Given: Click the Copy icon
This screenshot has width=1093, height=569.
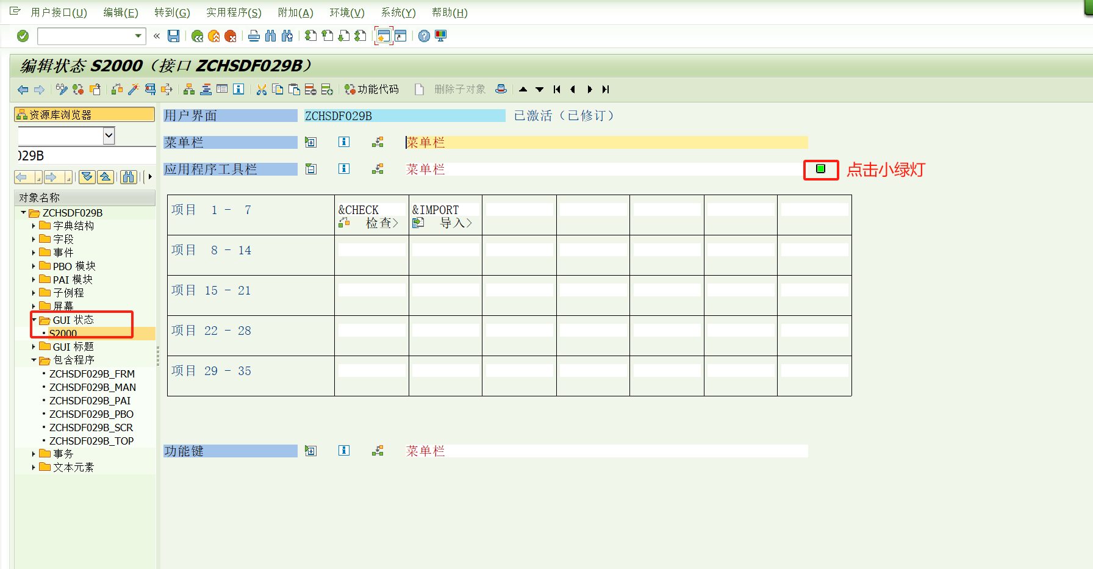Looking at the screenshot, I should (x=278, y=90).
